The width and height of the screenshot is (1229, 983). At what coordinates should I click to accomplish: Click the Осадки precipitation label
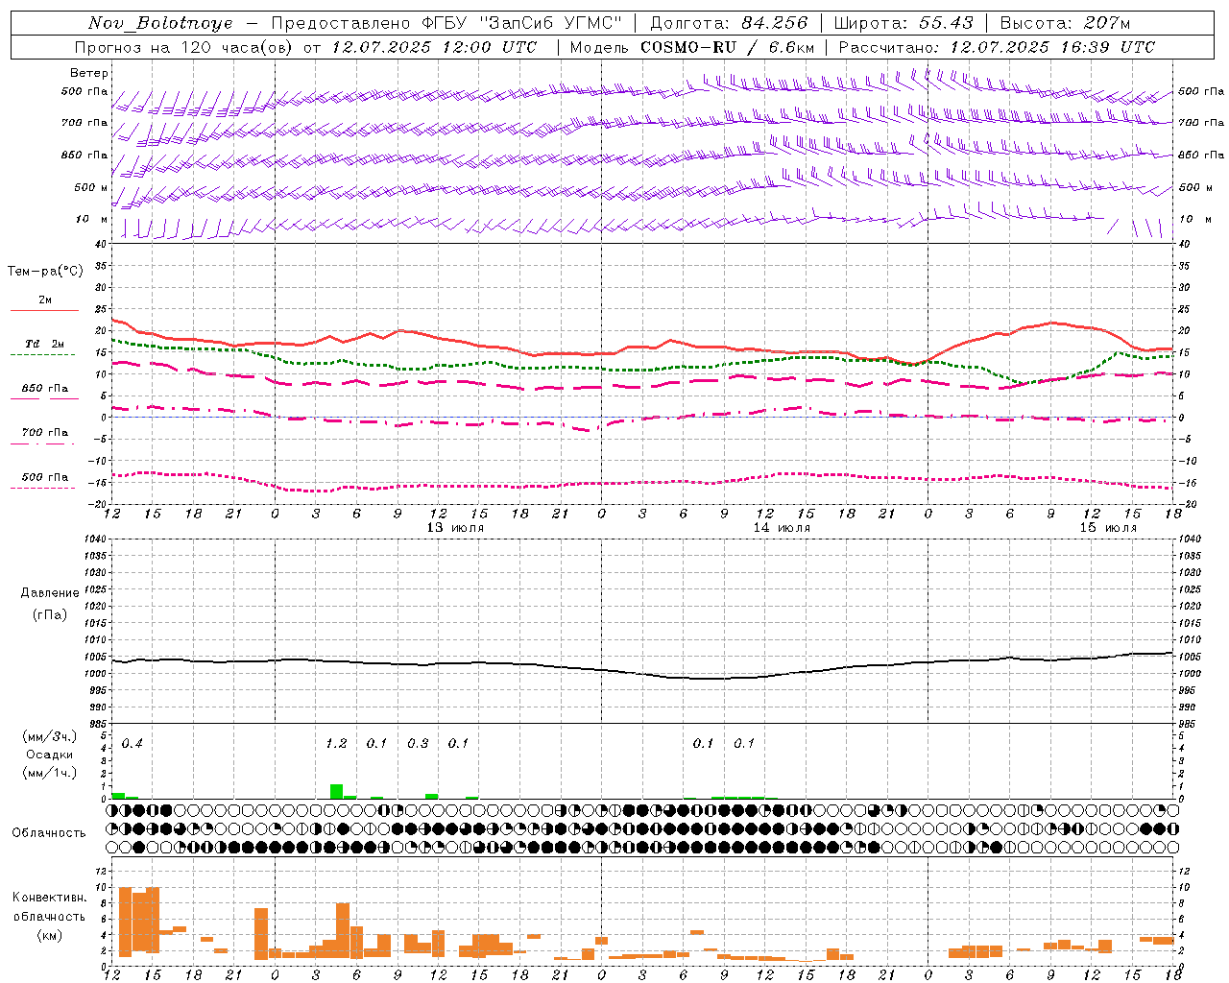pos(50,755)
